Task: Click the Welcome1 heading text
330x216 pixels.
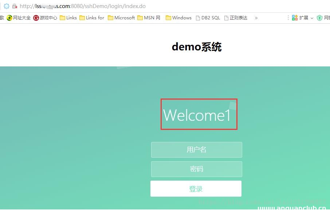Action: coord(199,114)
